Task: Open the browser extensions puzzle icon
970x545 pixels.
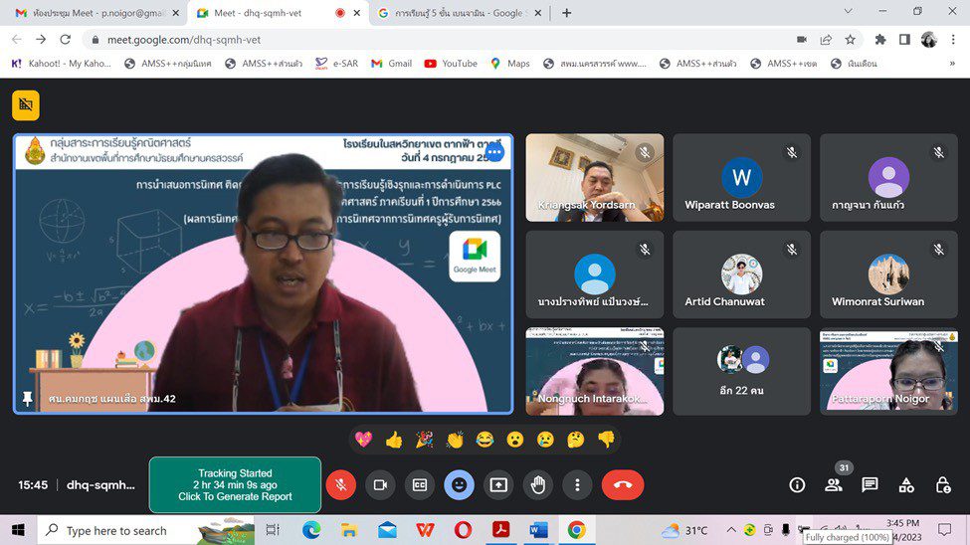Action: point(880,40)
